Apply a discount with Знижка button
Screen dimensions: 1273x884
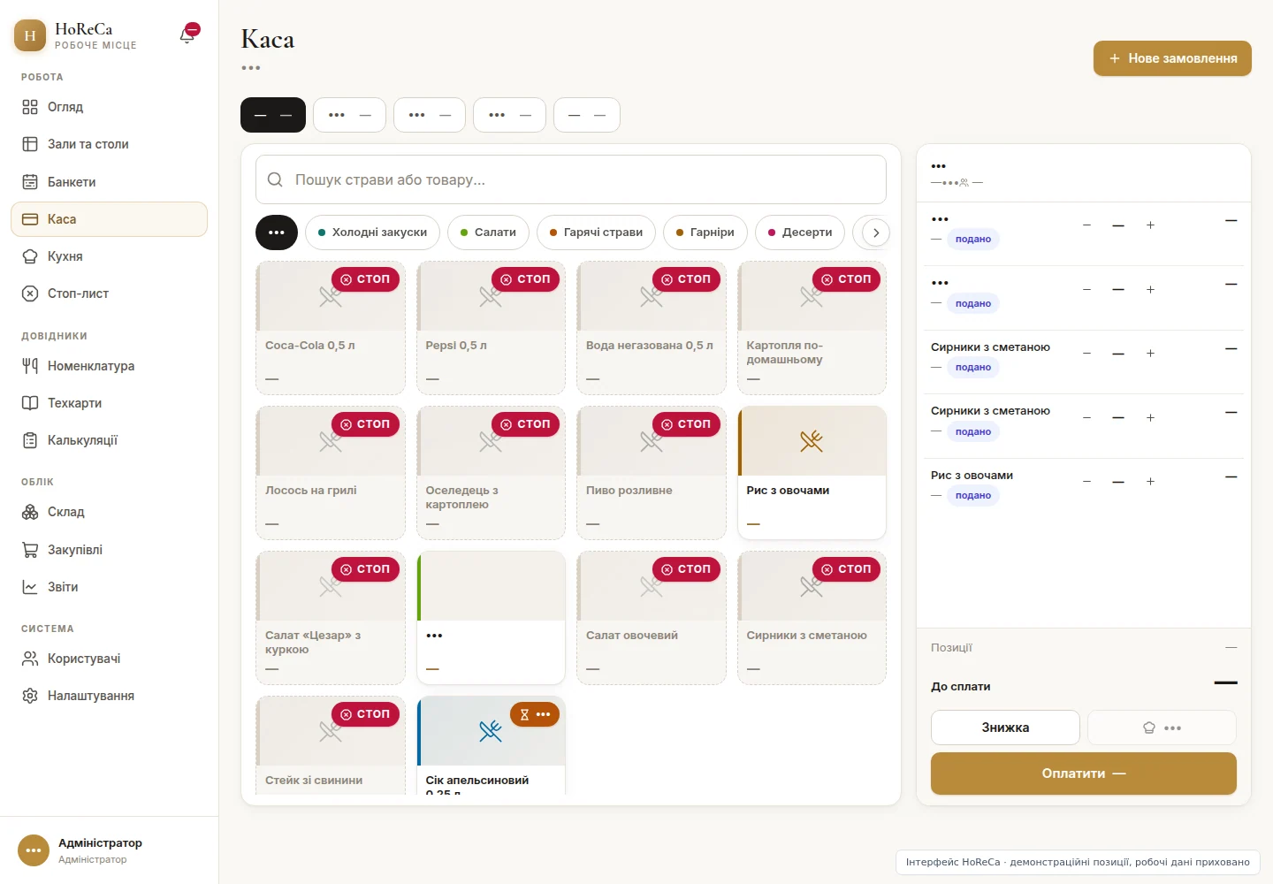[x=1005, y=728]
